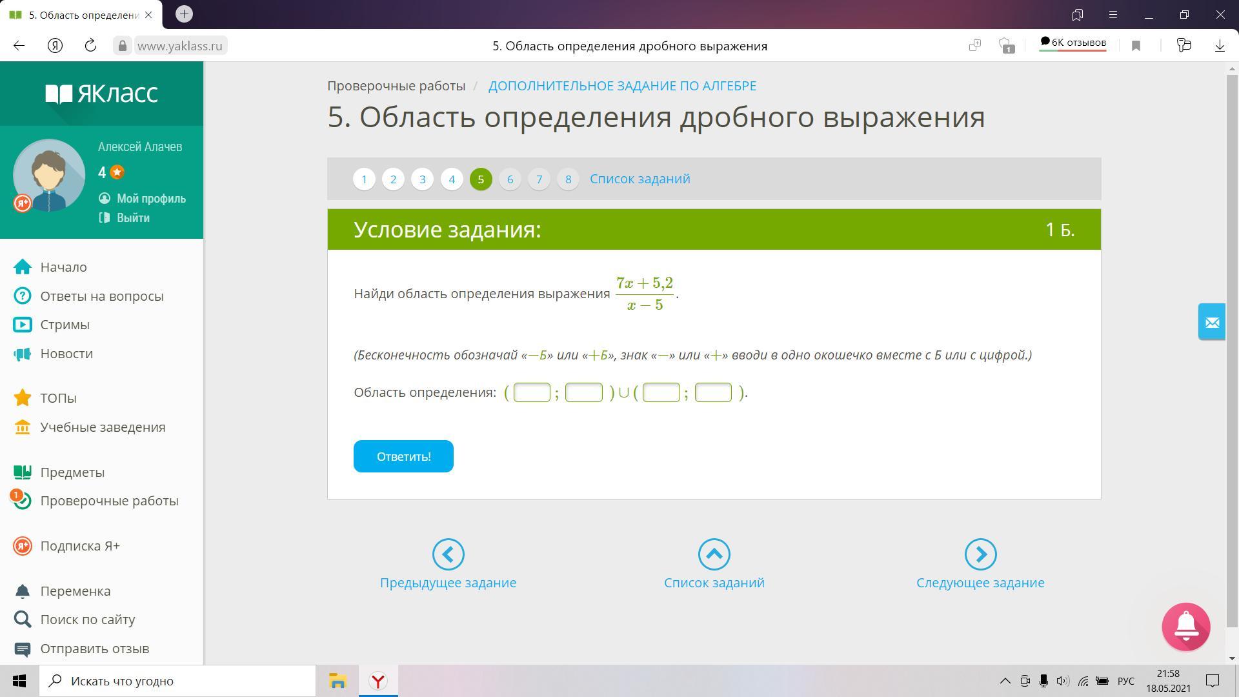This screenshot has width=1239, height=697.
Task: Reload the page with refresh icon
Action: click(90, 45)
